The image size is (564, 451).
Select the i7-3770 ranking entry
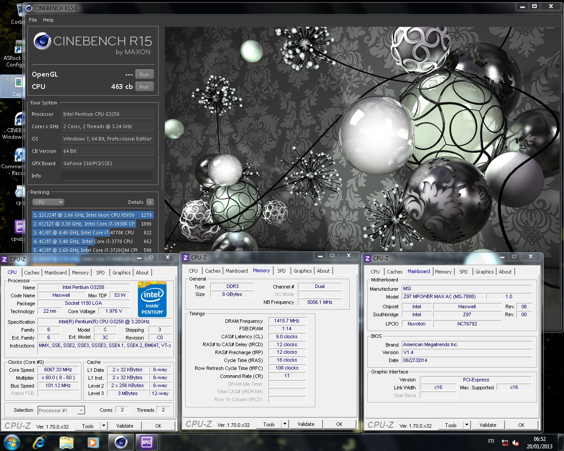pyautogui.click(x=93, y=241)
